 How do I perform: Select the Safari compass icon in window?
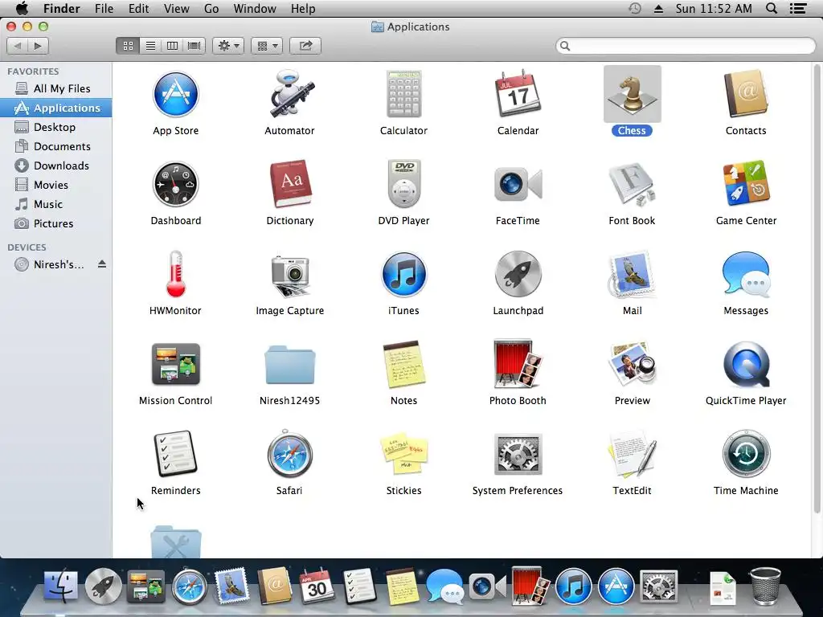point(289,455)
